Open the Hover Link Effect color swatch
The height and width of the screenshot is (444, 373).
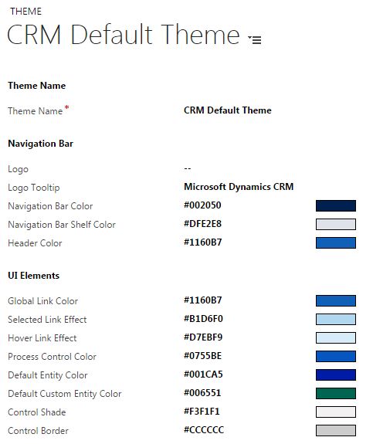[336, 337]
